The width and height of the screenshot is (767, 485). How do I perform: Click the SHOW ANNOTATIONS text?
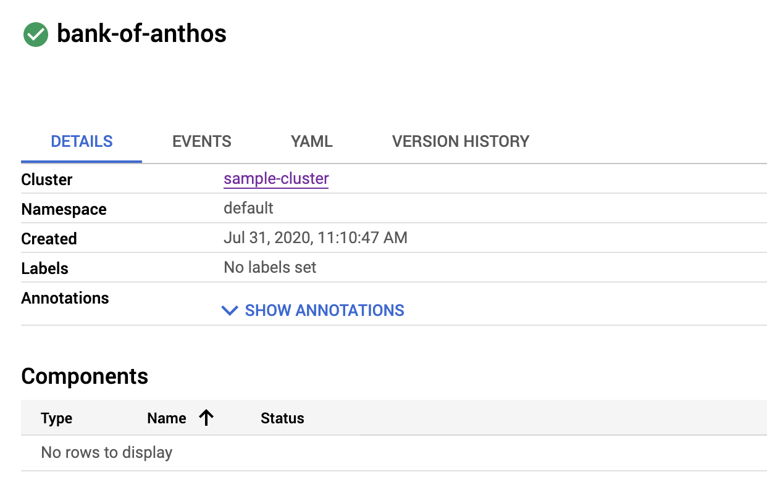click(x=324, y=310)
